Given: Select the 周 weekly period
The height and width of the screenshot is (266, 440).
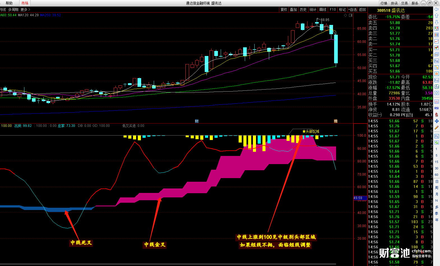Looking at the screenshot, I should pyautogui.click(x=436, y=188).
